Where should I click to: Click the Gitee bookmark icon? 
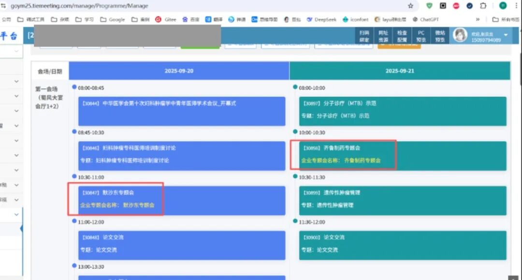coord(159,20)
